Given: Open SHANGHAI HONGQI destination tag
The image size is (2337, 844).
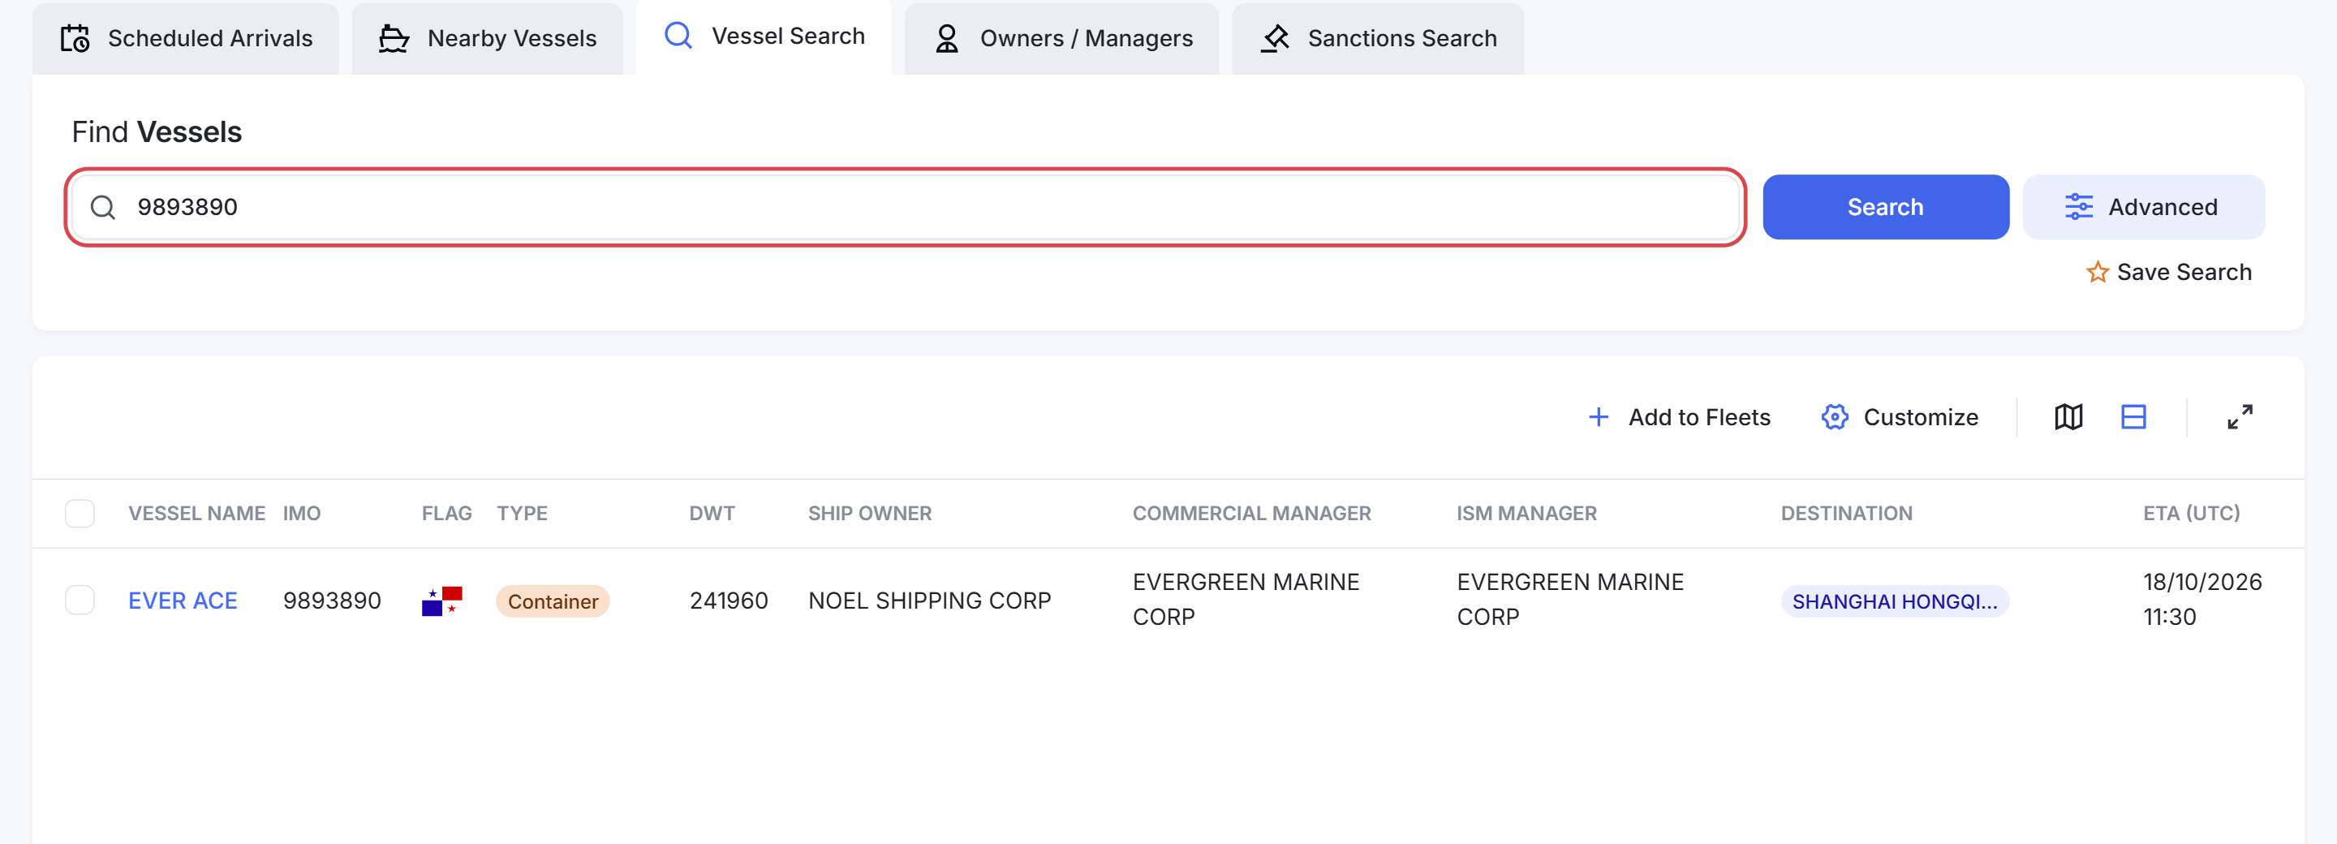Looking at the screenshot, I should [x=1894, y=601].
